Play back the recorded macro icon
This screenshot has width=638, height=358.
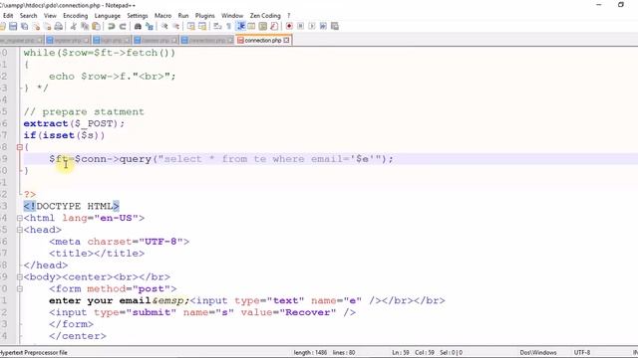click(312, 27)
